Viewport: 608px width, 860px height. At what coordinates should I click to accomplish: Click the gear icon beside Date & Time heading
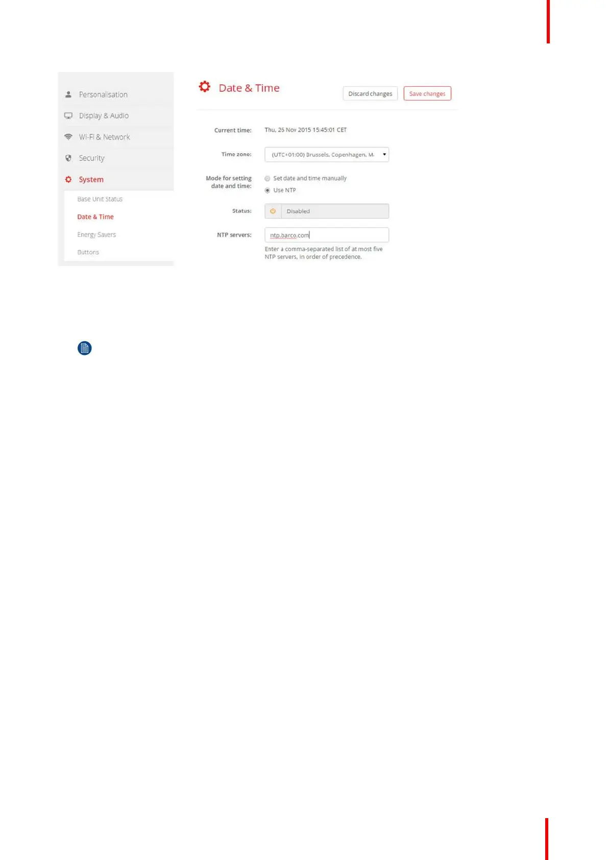pos(205,87)
